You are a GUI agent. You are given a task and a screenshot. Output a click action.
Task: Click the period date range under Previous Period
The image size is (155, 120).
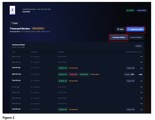tap(18, 47)
